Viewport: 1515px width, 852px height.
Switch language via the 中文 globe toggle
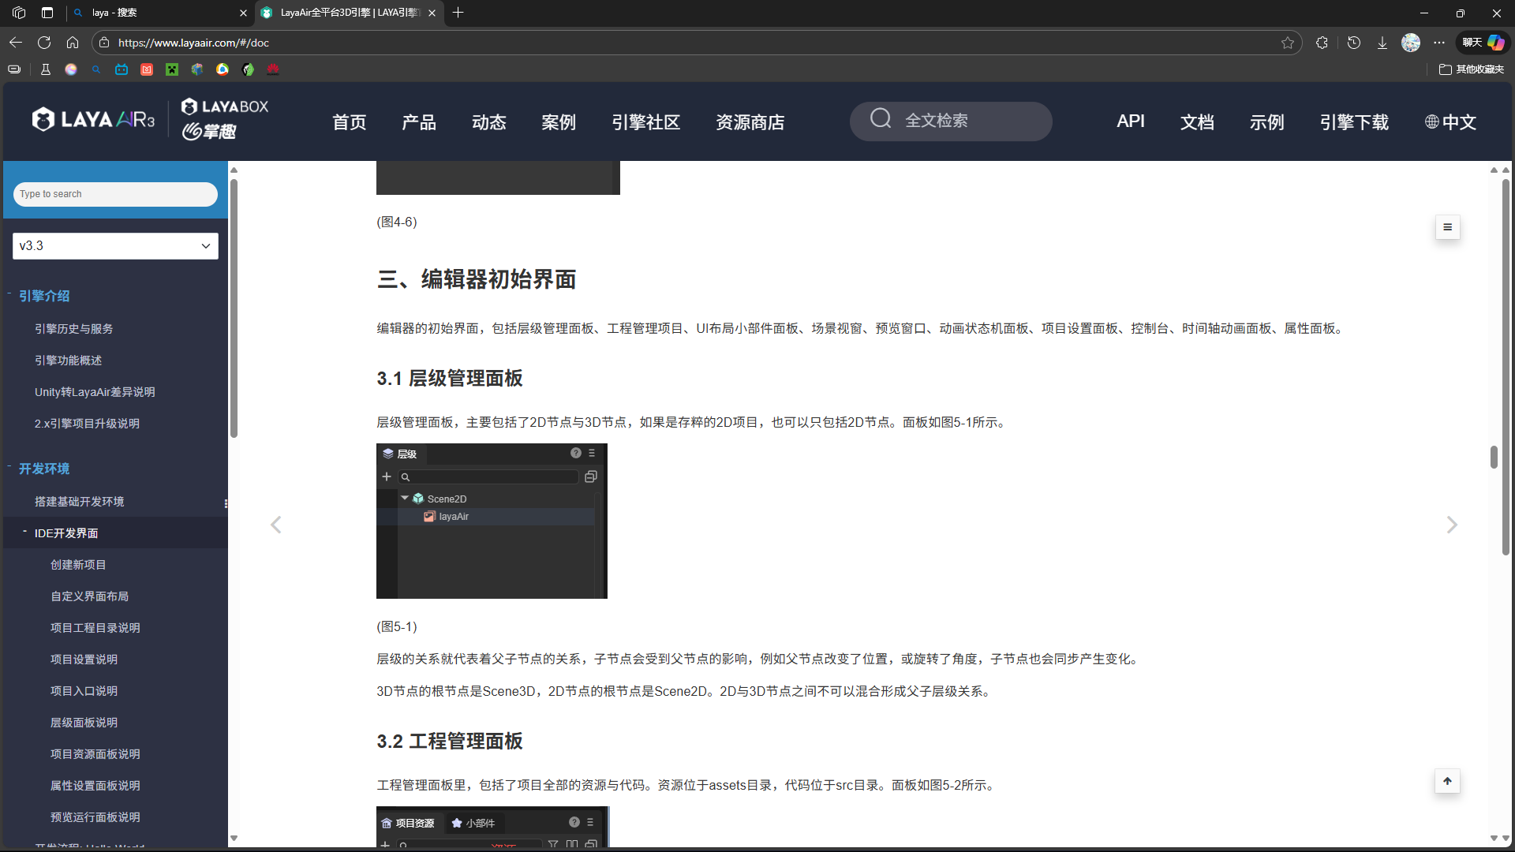click(x=1450, y=122)
